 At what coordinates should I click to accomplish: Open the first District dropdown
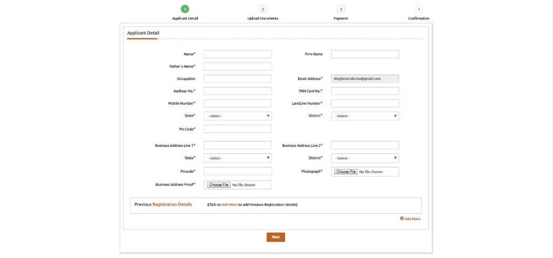pyautogui.click(x=365, y=116)
